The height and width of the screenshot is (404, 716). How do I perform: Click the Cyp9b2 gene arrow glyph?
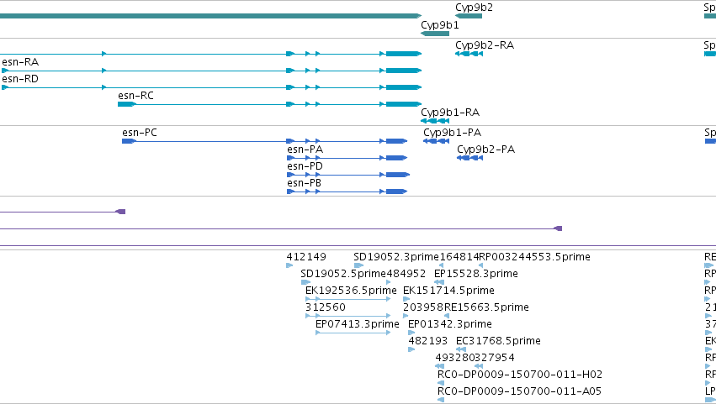coord(469,17)
